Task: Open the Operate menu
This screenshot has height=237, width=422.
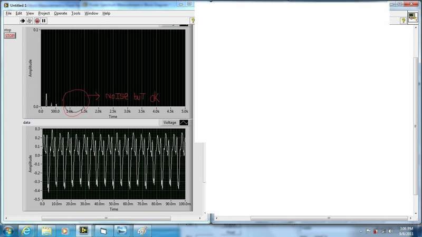Action: coord(60,13)
